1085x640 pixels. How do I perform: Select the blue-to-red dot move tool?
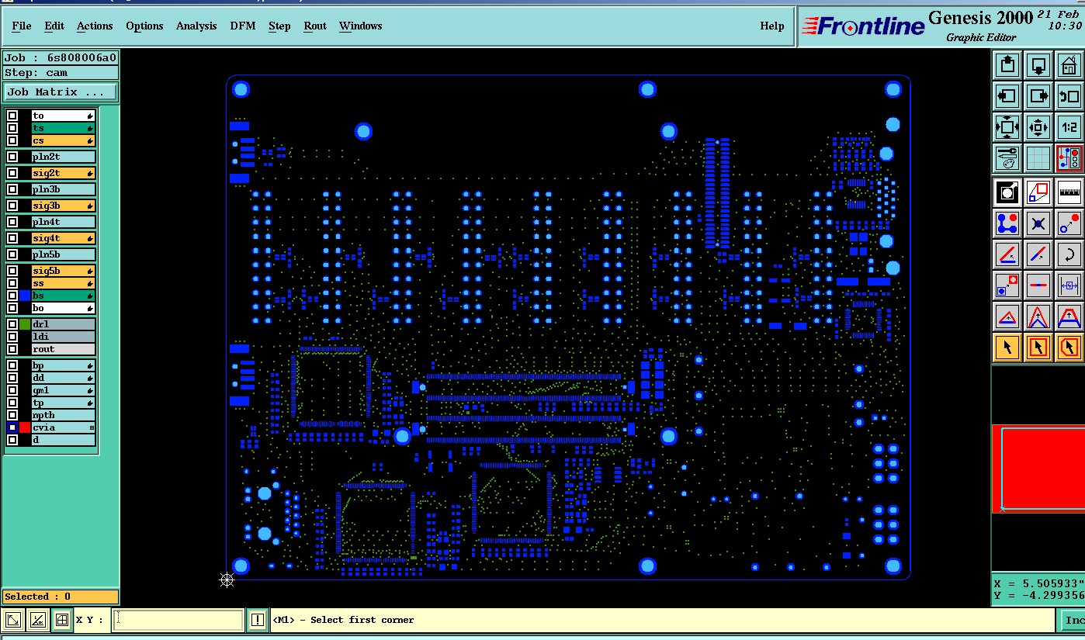(x=1069, y=223)
